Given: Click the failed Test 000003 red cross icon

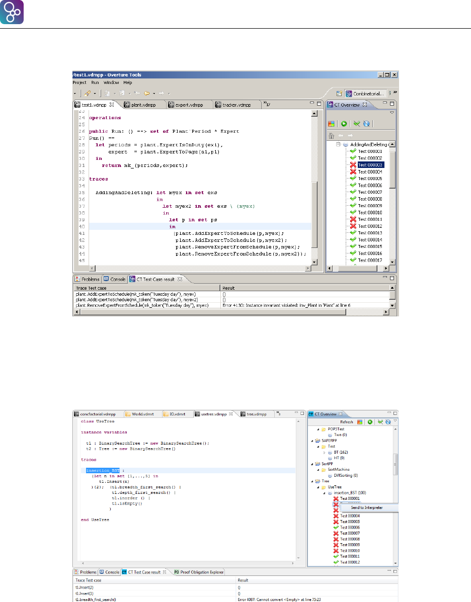Looking at the screenshot, I should click(353, 165).
